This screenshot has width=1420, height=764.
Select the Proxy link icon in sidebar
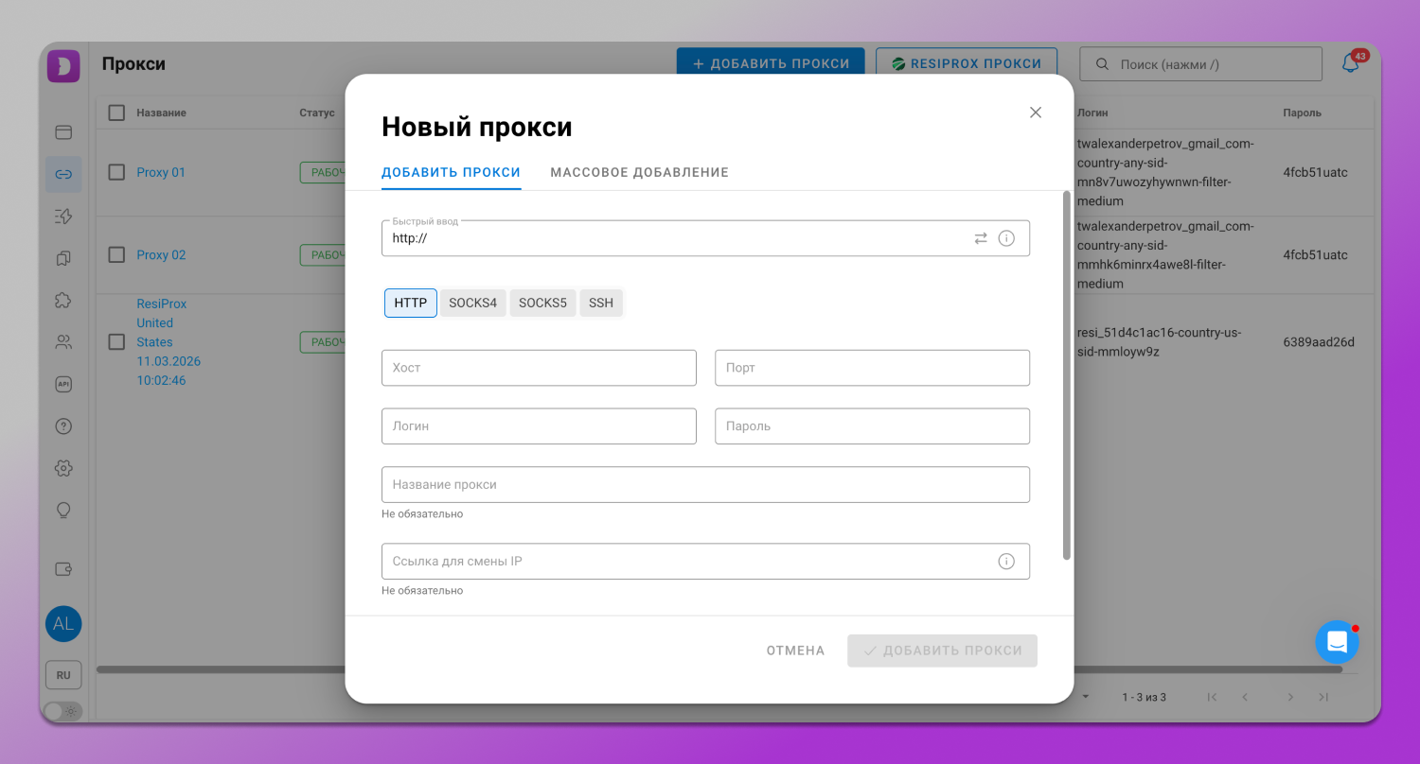(x=62, y=174)
